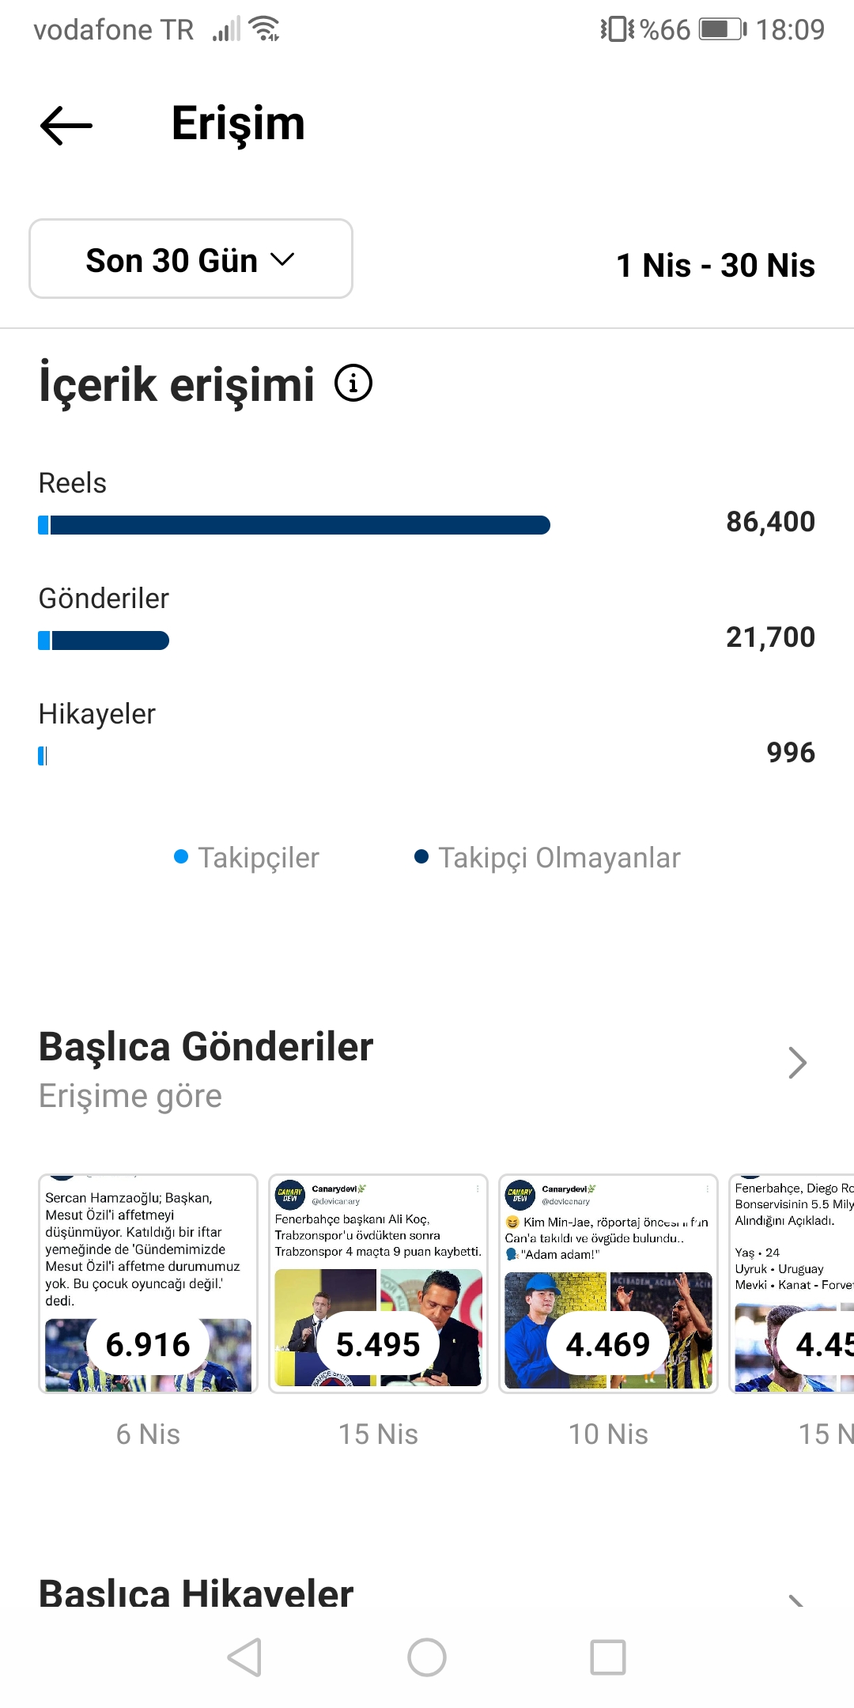Tap the Gönderiler reach bar
Image resolution: width=854 pixels, height=1708 pixels.
104,640
